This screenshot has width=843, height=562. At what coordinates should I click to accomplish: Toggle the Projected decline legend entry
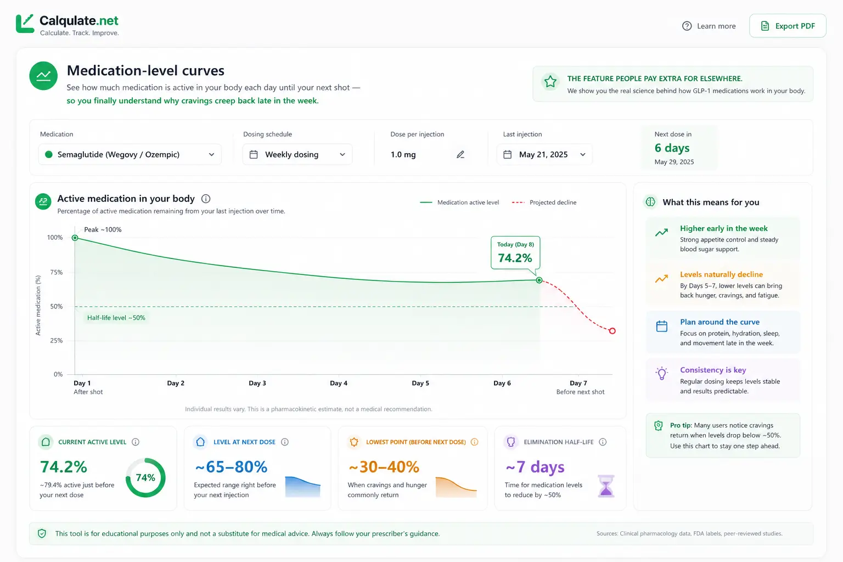[544, 203]
